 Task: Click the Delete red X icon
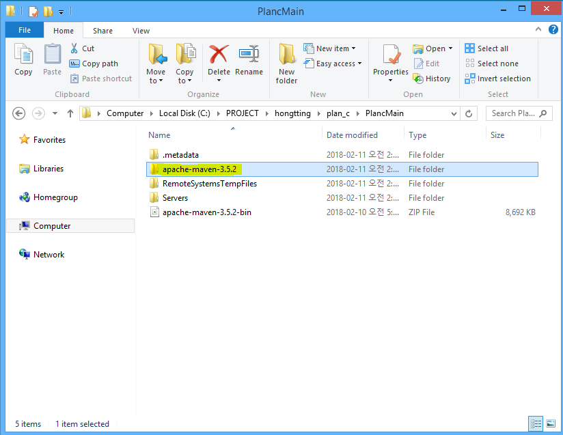coord(219,56)
